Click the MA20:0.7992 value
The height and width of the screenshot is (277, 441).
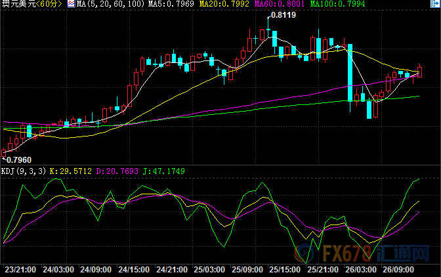224,4
